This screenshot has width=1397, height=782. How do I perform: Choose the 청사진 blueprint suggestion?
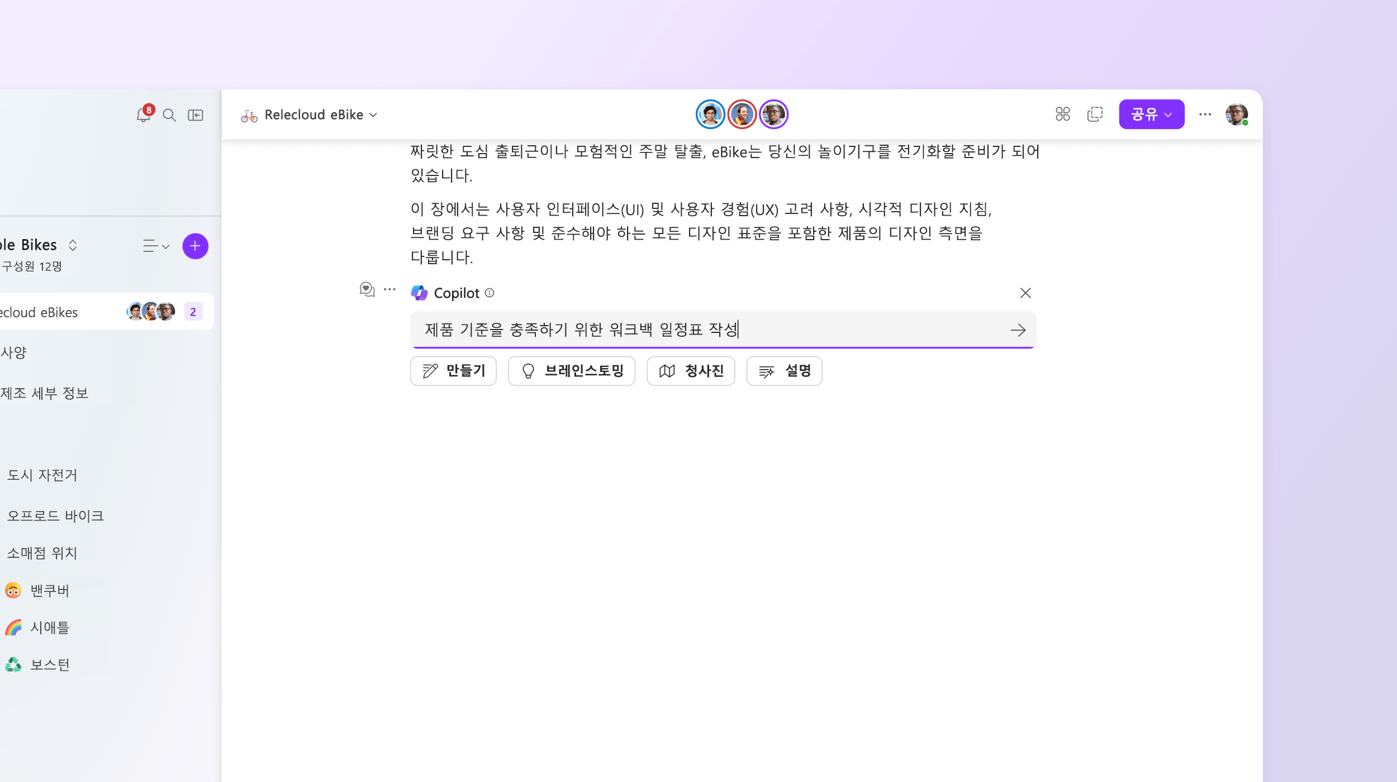tap(691, 371)
